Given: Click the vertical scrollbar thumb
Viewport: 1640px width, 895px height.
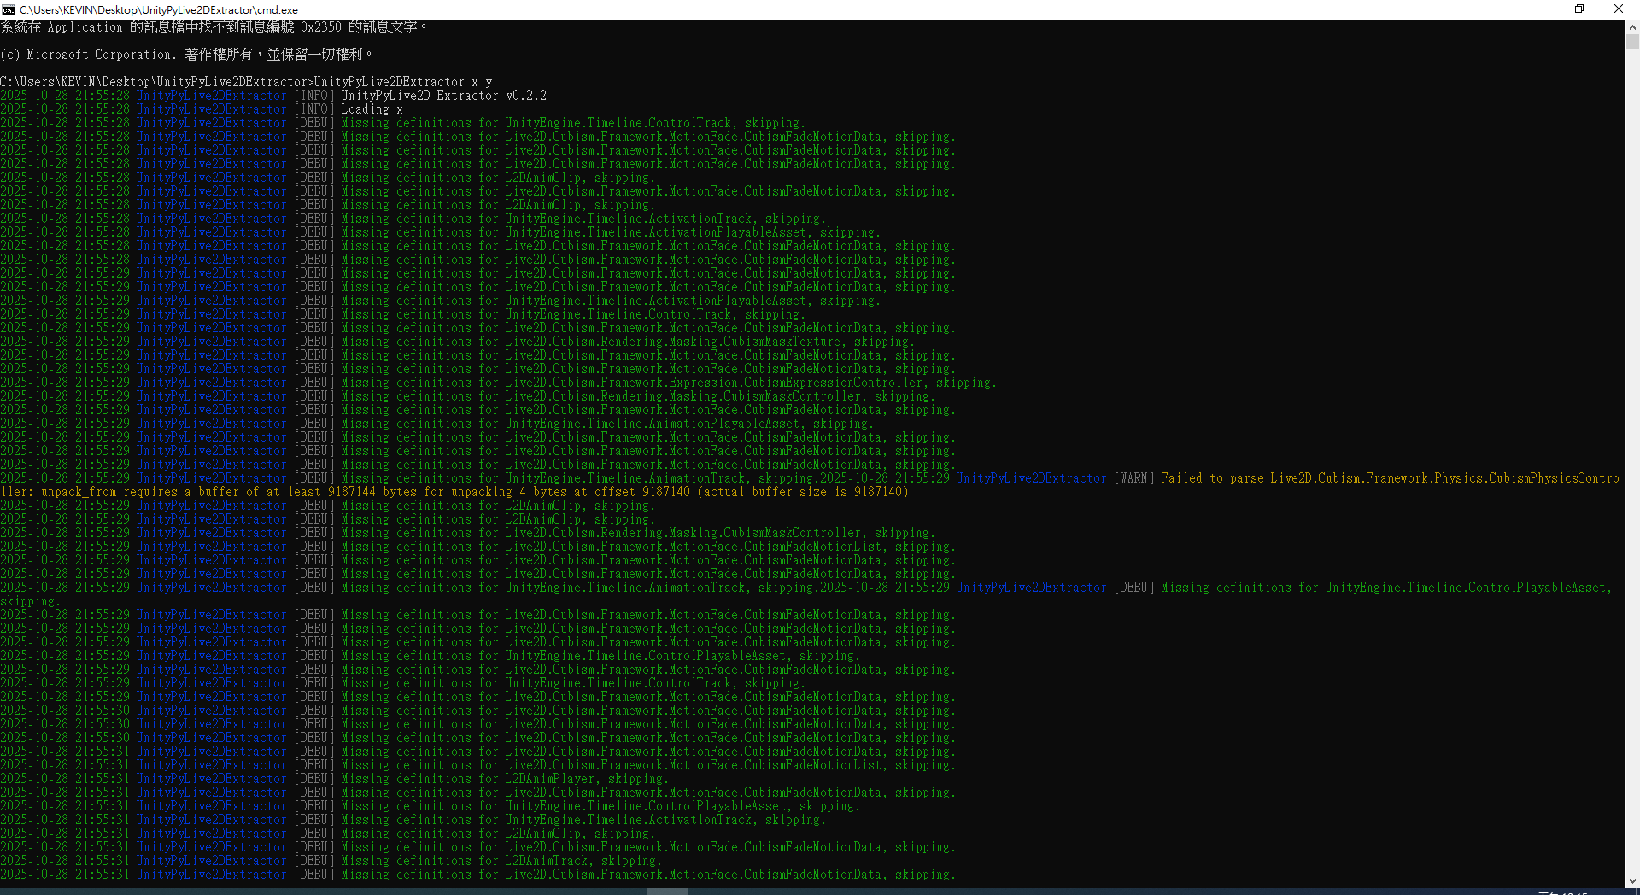Looking at the screenshot, I should pyautogui.click(x=1632, y=41).
